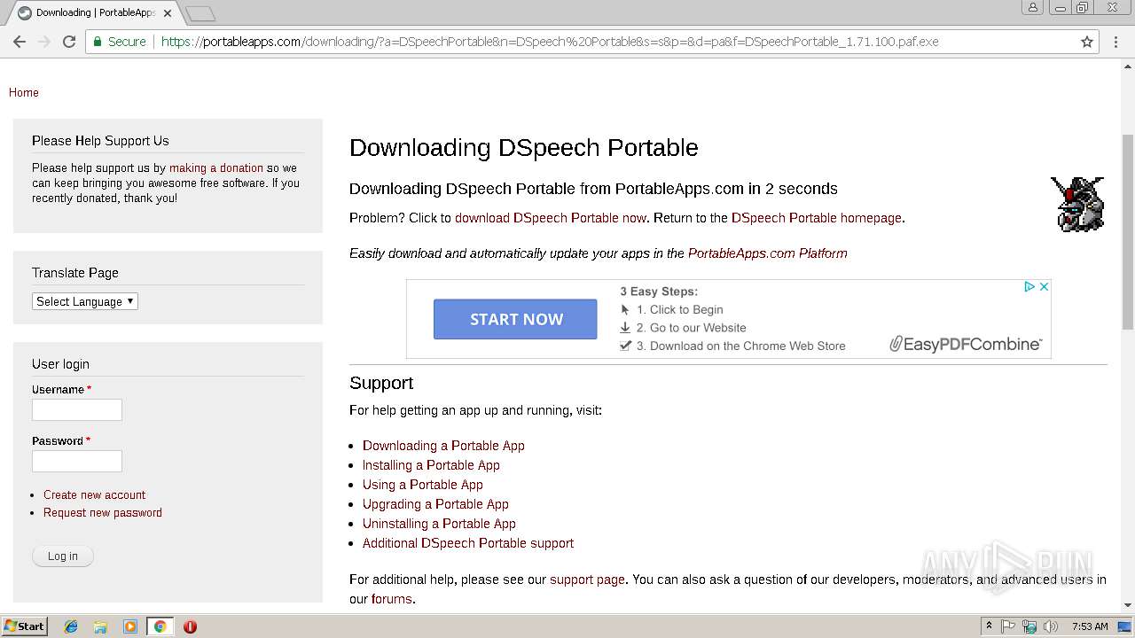
Task: Click the User login heading
Action: click(60, 364)
